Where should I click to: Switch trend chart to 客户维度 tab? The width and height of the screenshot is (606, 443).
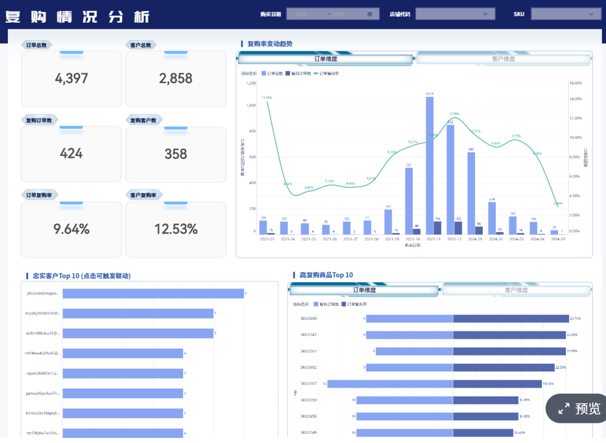[x=503, y=59]
